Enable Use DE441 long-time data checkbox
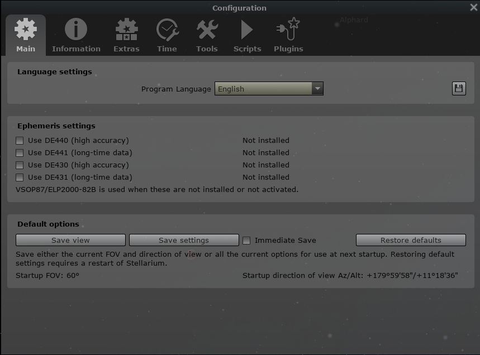Viewport: 480px width, 355px height. [x=20, y=153]
